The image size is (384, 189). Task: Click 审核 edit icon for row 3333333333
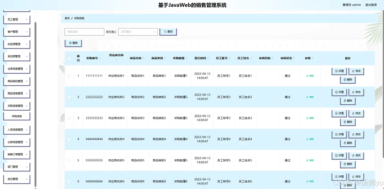pos(310,118)
